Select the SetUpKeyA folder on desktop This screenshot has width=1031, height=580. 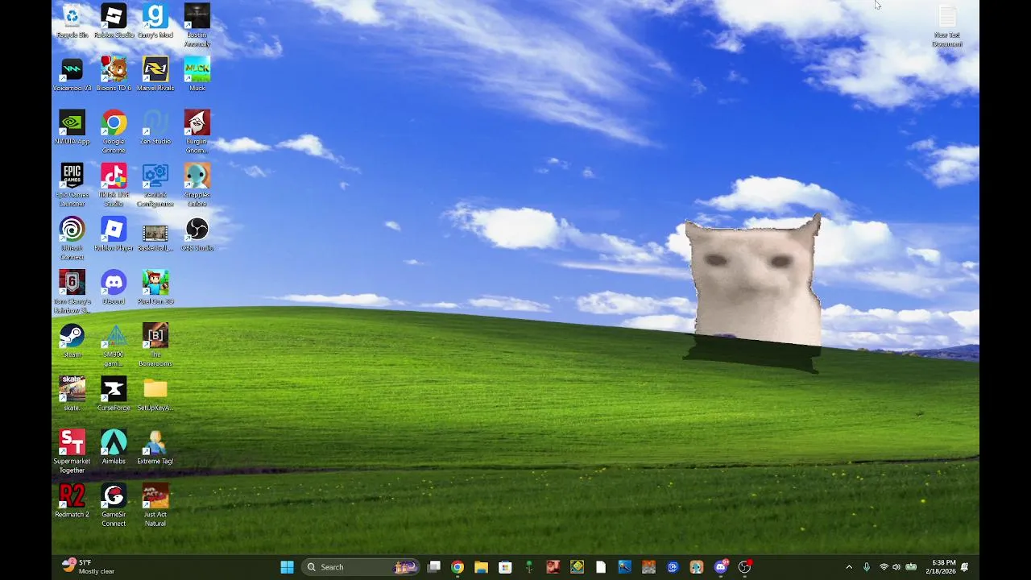(x=155, y=395)
